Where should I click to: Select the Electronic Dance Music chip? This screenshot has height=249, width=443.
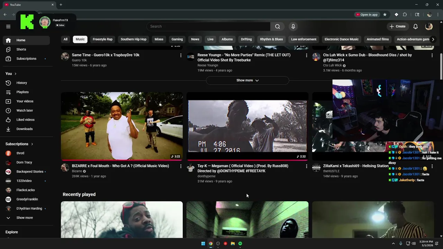pos(342,39)
